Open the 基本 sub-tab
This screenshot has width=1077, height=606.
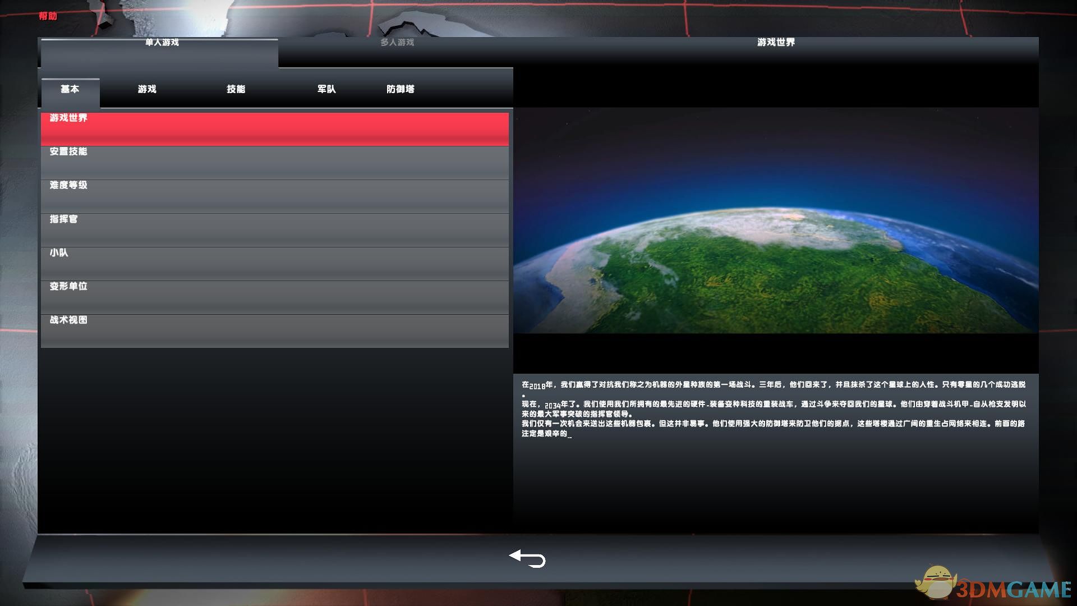coord(70,89)
